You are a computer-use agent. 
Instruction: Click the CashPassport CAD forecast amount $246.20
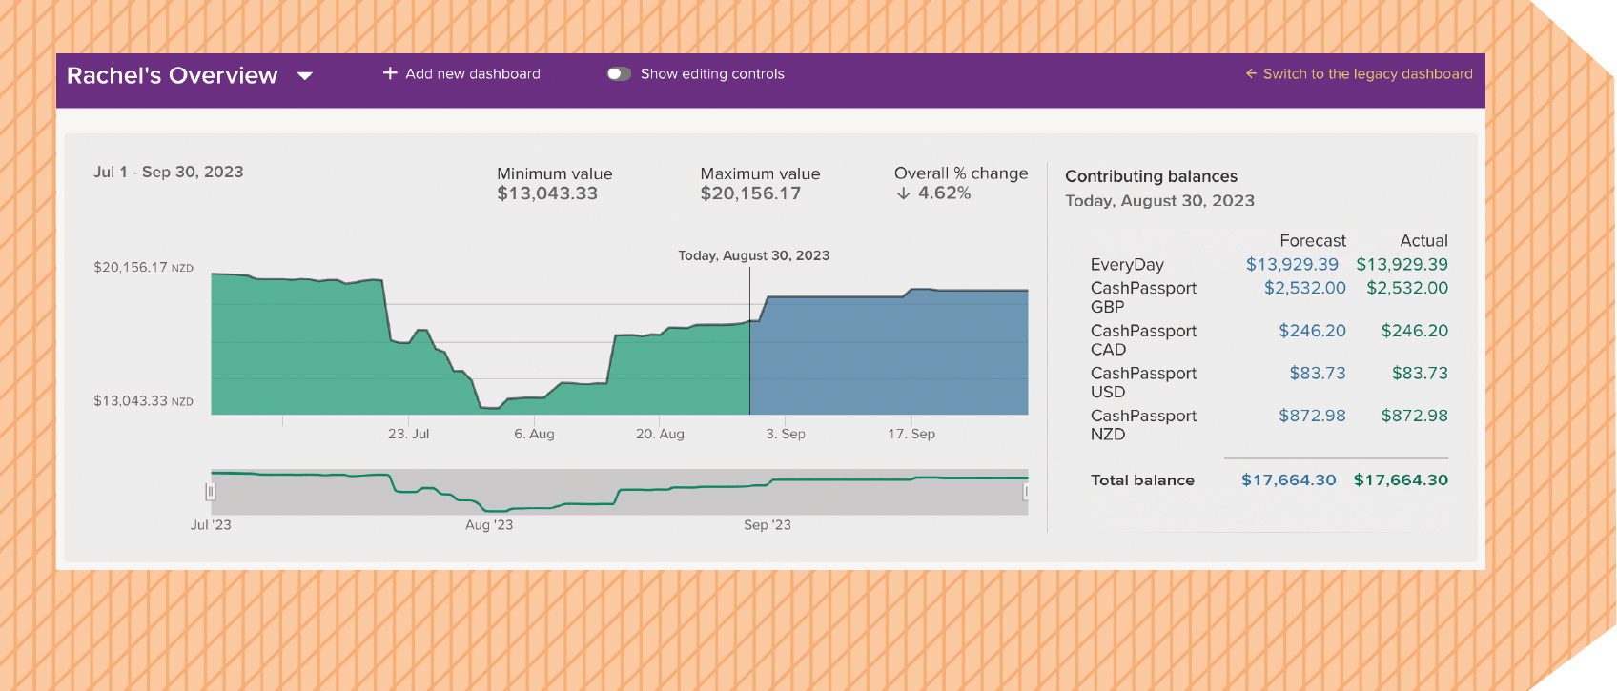1312,331
